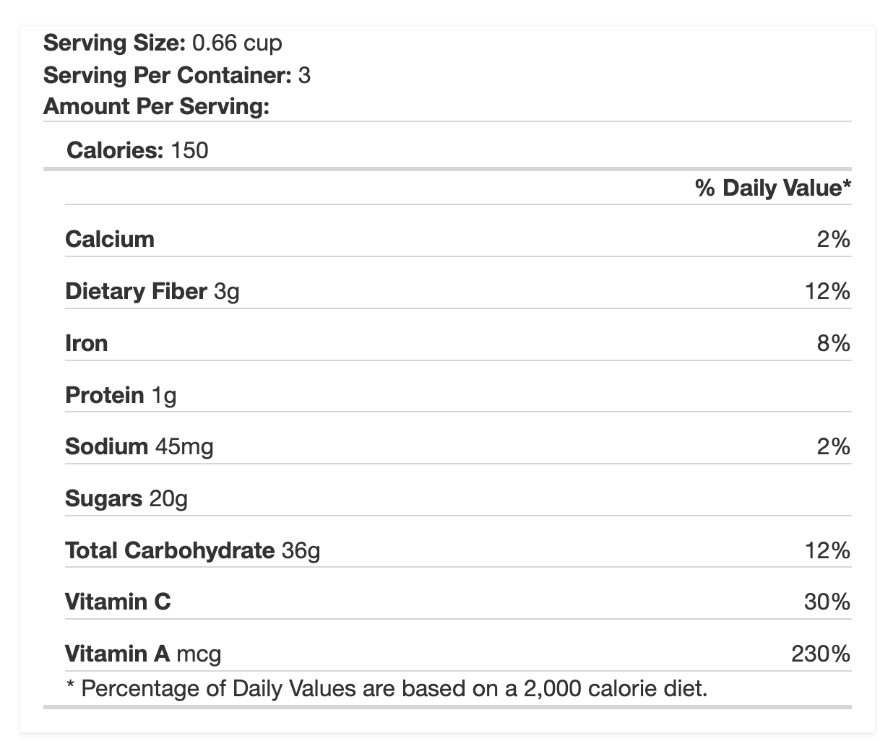
Task: Select the Vitamin A mcg label
Action: click(143, 654)
